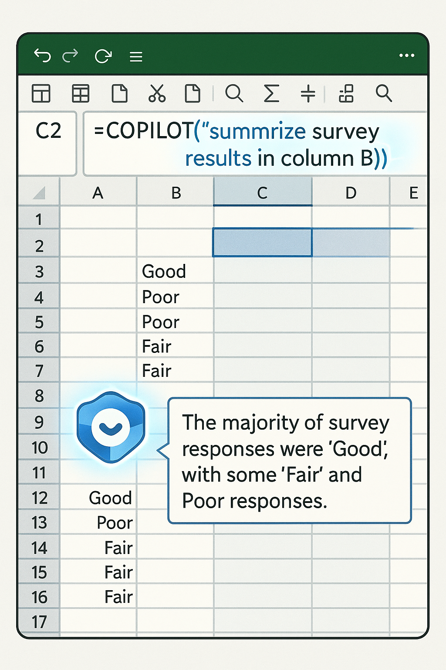
Task: Select the highlighted cell C2
Action: coord(262,243)
